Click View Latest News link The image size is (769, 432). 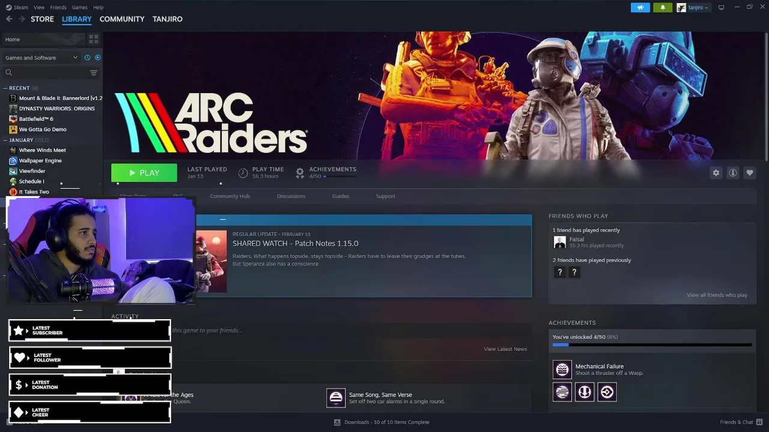coord(505,349)
